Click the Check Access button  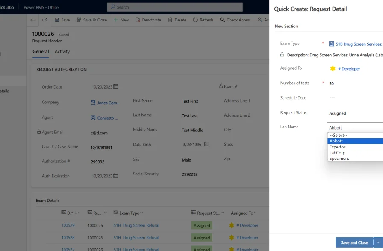(235, 20)
